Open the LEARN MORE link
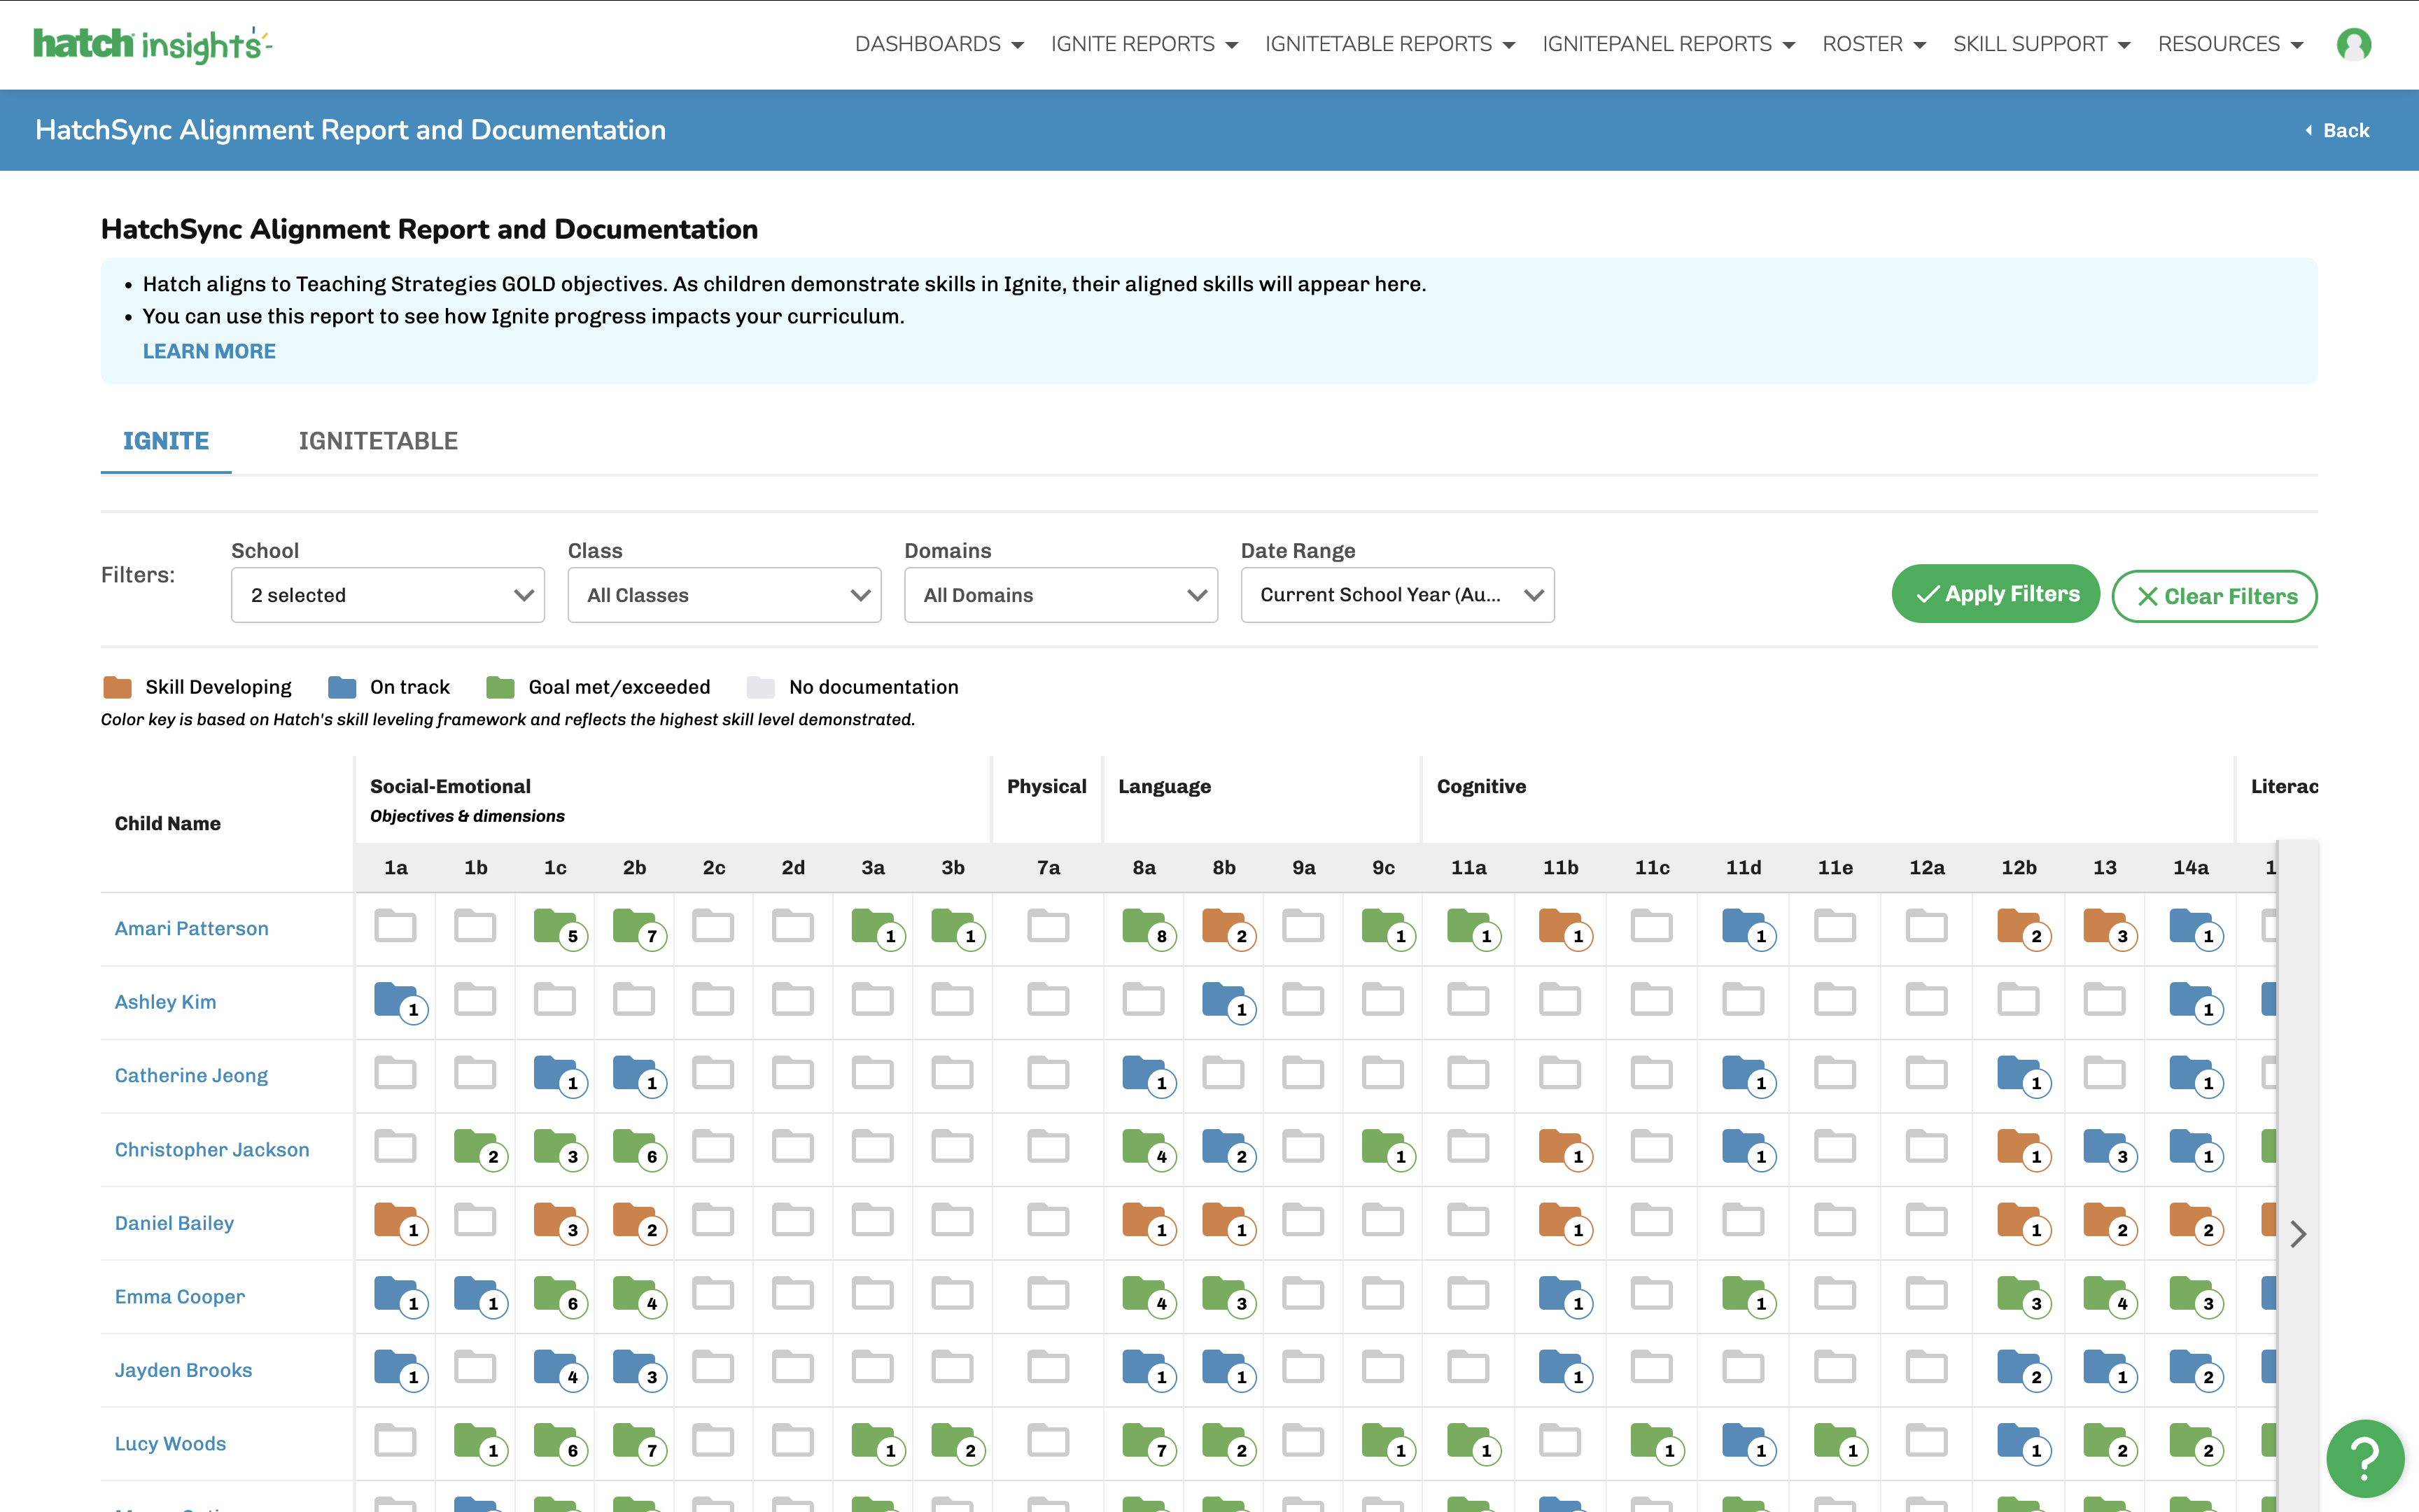 point(209,350)
